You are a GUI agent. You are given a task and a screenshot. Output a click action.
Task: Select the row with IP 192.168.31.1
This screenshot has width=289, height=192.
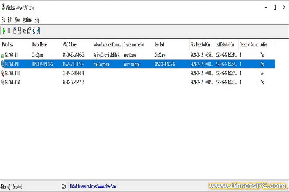coord(138,55)
